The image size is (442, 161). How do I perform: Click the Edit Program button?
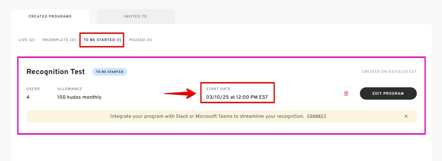[x=388, y=93]
